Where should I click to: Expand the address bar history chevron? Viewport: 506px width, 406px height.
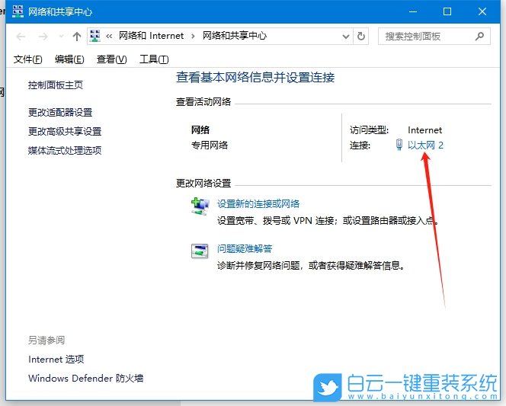346,37
